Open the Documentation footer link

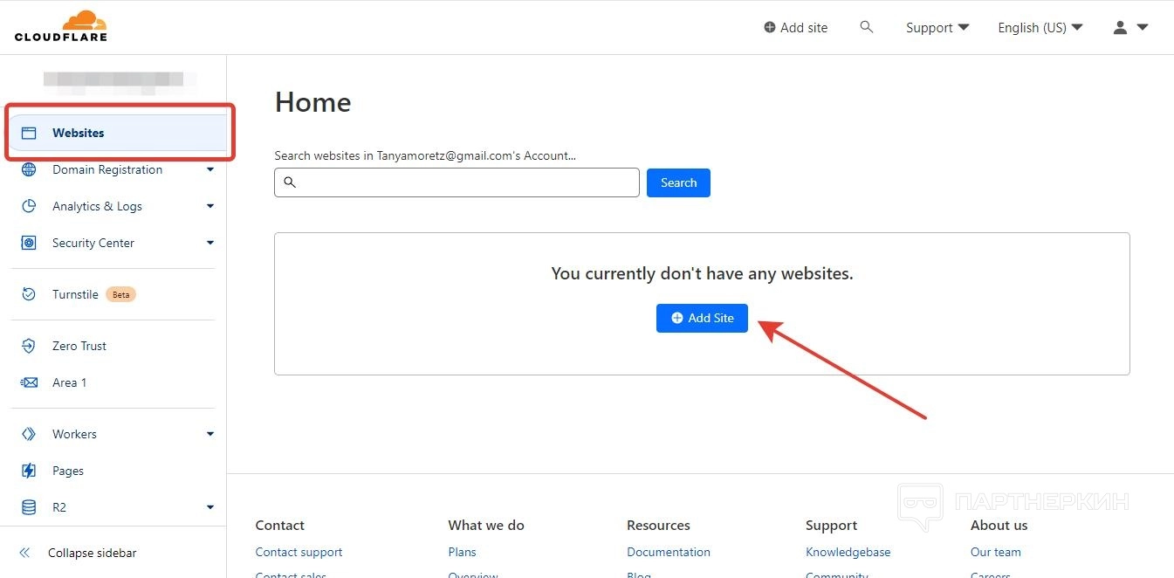pyautogui.click(x=669, y=552)
